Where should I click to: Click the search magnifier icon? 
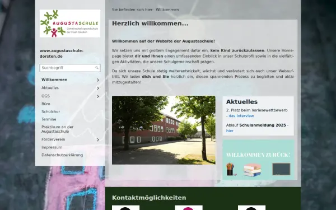(97, 68)
